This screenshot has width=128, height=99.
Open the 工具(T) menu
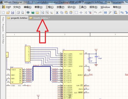pyautogui.click(x=82, y=7)
